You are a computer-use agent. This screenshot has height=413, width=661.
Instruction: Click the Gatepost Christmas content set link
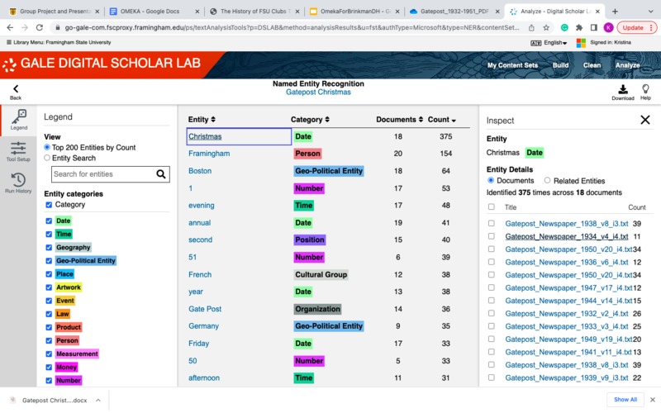pos(318,93)
